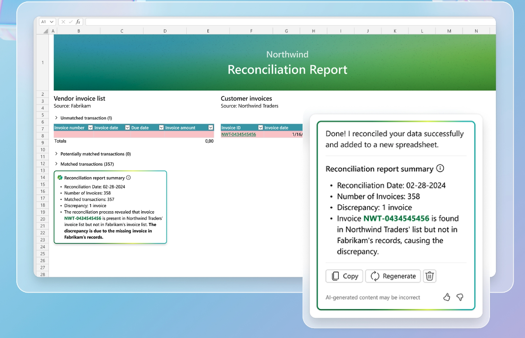Open the Invoice amount filter dropdown
This screenshot has width=525, height=338.
coord(211,128)
